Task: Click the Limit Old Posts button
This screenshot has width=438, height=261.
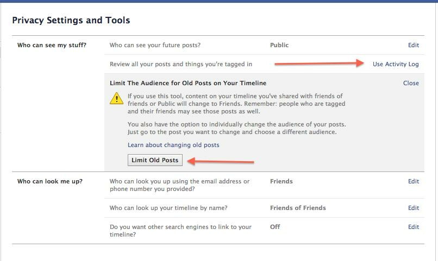Action: point(155,160)
